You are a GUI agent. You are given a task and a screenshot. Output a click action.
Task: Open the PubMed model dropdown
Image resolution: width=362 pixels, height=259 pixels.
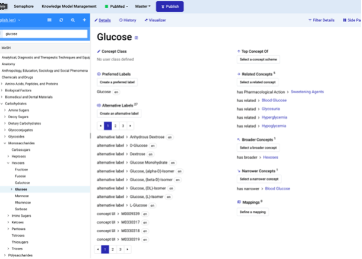click(116, 7)
